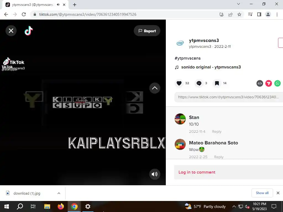Open weather widget 57°F Partly cloudy
The width and height of the screenshot is (283, 212).
tap(205, 206)
